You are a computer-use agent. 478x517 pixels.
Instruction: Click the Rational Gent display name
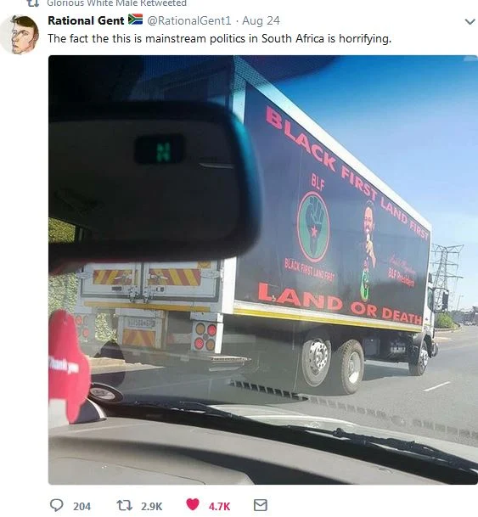tap(86, 20)
